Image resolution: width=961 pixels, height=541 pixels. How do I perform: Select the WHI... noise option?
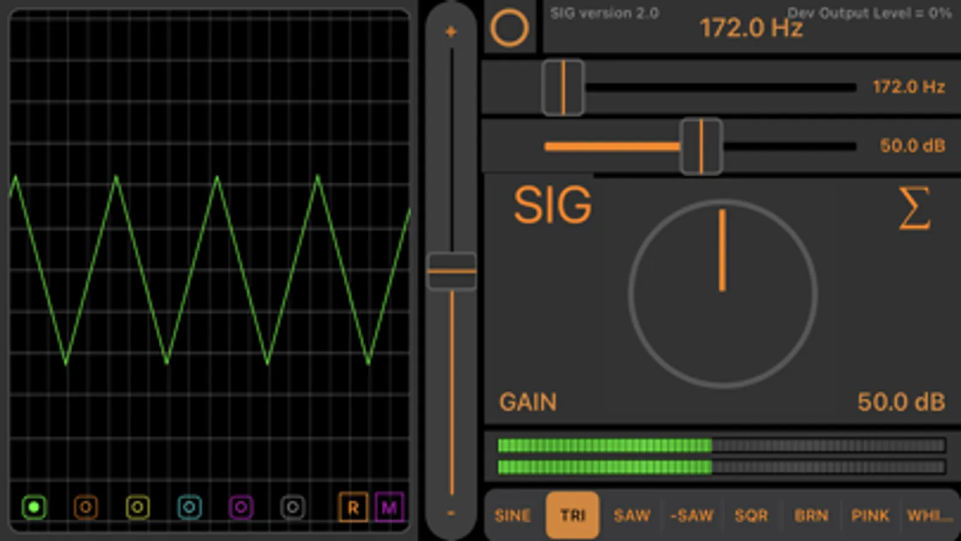pyautogui.click(x=929, y=516)
